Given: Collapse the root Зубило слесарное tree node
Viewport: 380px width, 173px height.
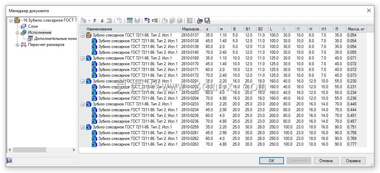Looking at the screenshot, I should click(11, 20).
